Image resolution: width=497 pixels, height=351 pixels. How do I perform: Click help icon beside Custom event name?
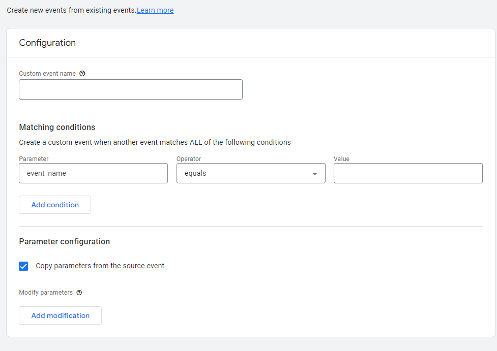coord(82,74)
